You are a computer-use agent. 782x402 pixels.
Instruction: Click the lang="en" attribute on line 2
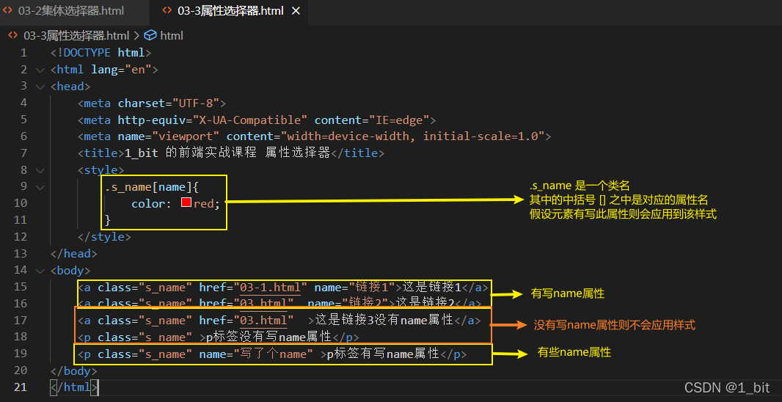pos(121,70)
